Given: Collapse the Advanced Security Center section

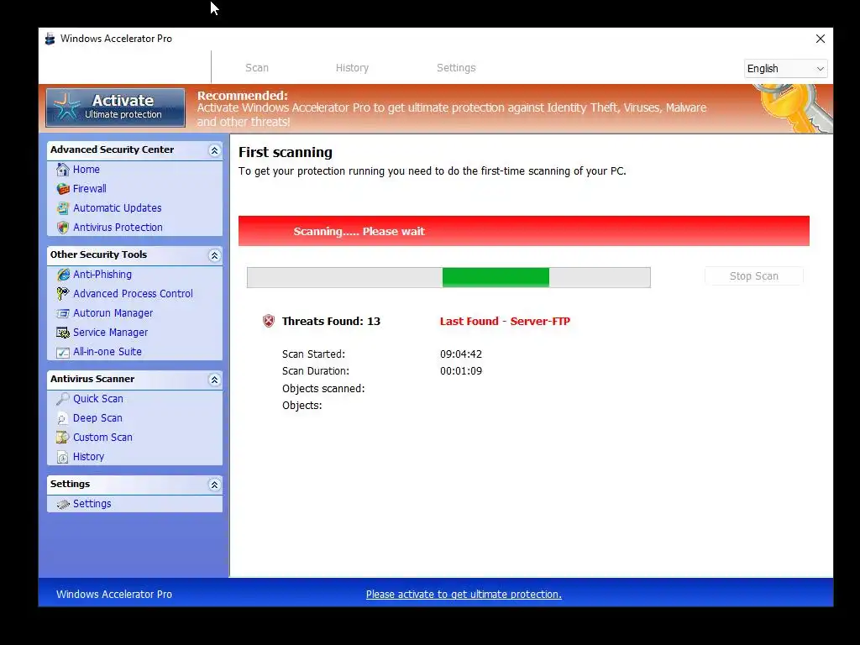Looking at the screenshot, I should [x=214, y=150].
